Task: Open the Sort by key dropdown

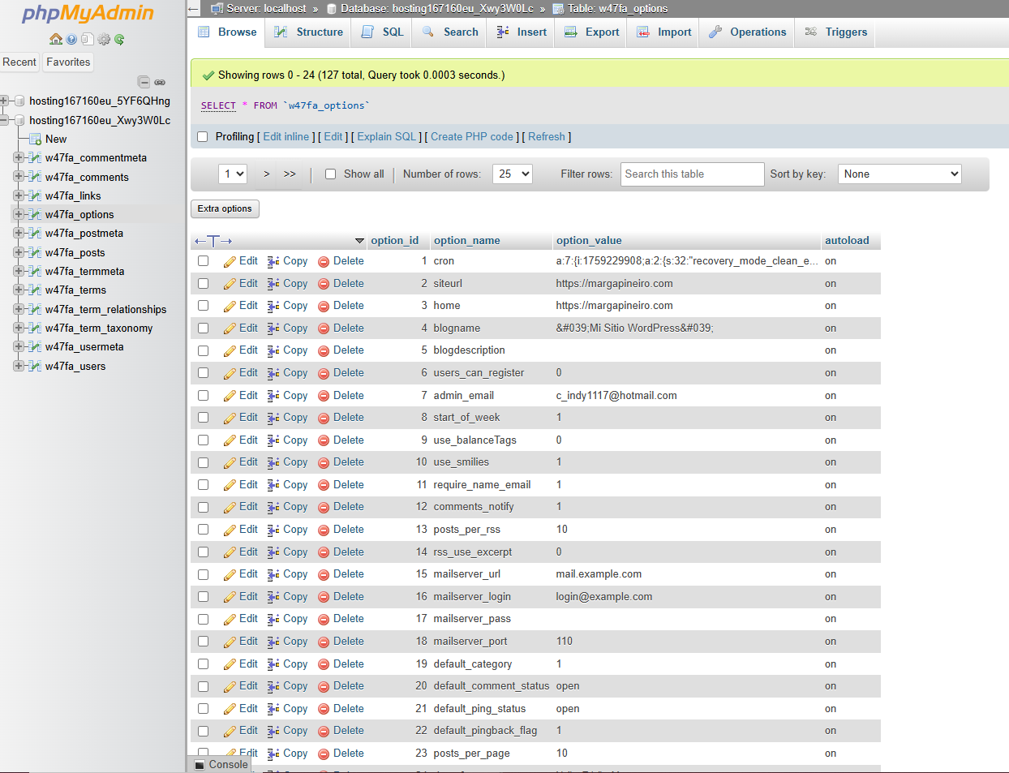Action: [x=900, y=174]
